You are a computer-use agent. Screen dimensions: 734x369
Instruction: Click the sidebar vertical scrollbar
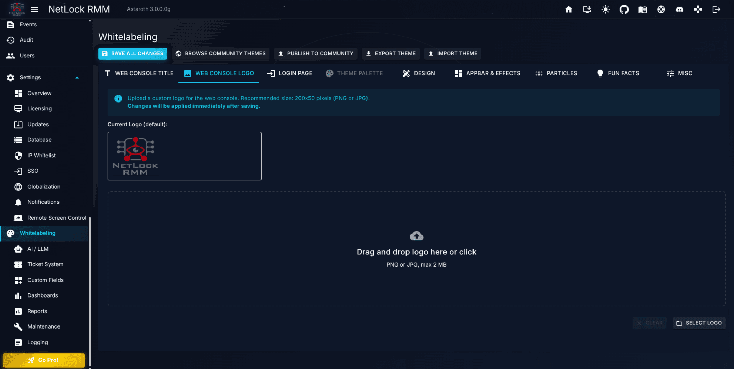pos(90,291)
